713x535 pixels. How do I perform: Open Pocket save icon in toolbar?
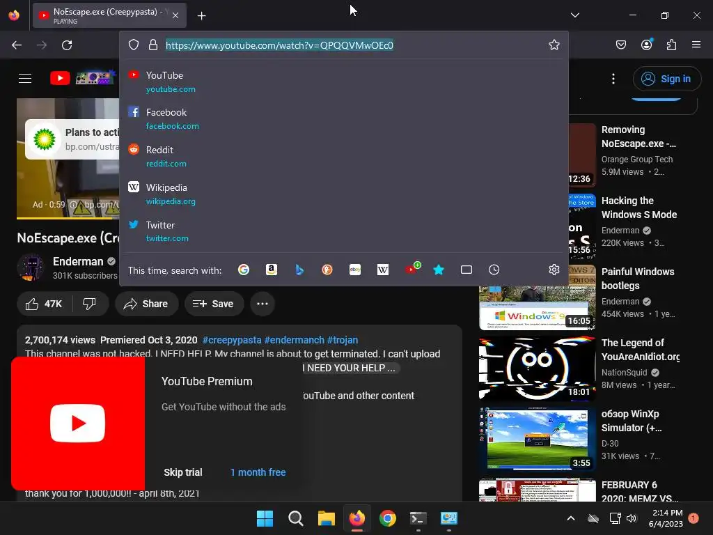(x=620, y=45)
